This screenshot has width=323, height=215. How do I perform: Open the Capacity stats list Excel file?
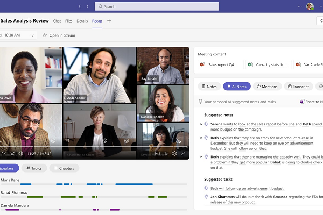(269, 65)
